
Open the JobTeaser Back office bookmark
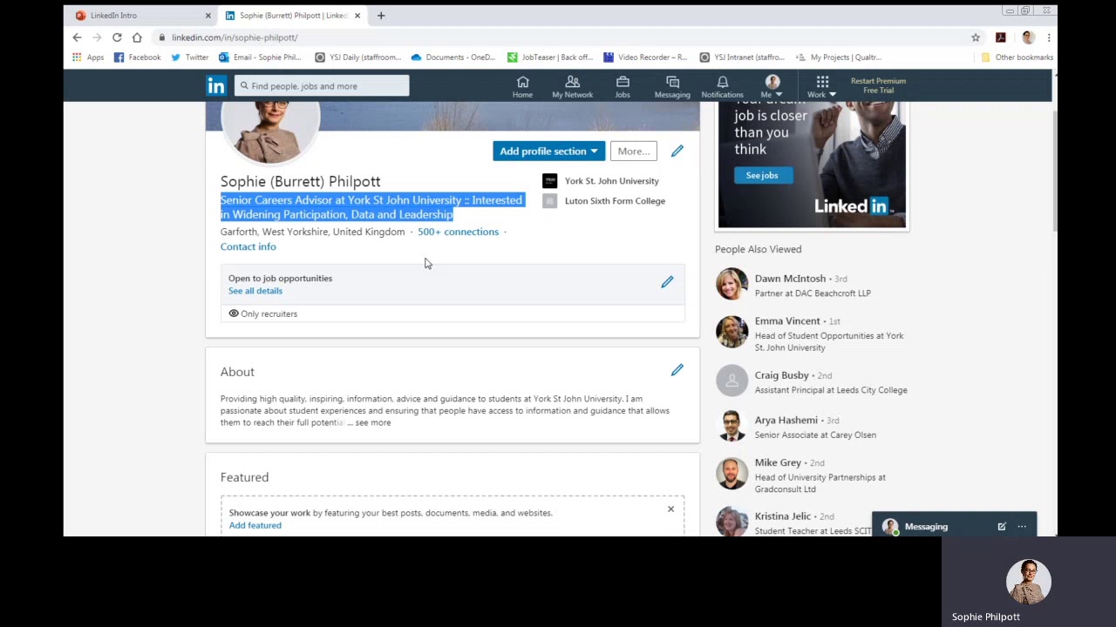tap(550, 57)
